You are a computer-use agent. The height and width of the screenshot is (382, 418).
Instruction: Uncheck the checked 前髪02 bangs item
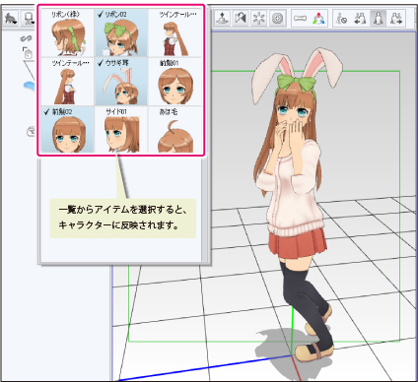67,130
